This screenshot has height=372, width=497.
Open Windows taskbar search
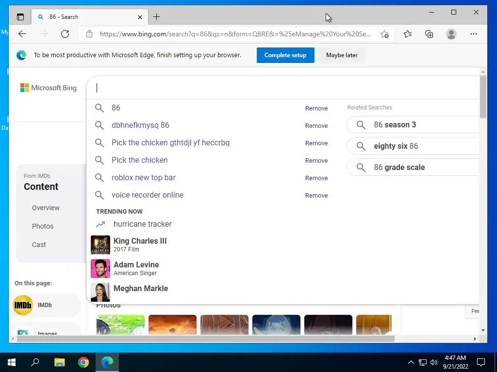click(35, 362)
